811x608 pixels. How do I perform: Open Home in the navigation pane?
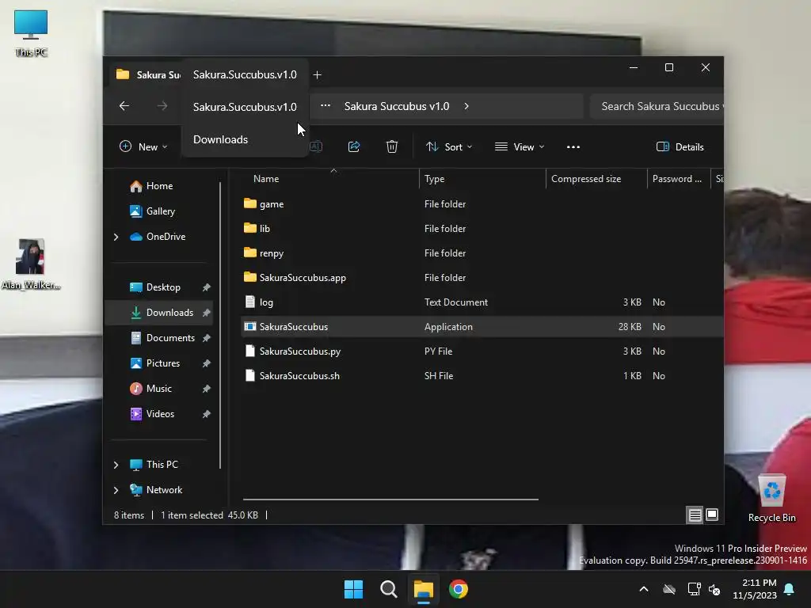(159, 186)
